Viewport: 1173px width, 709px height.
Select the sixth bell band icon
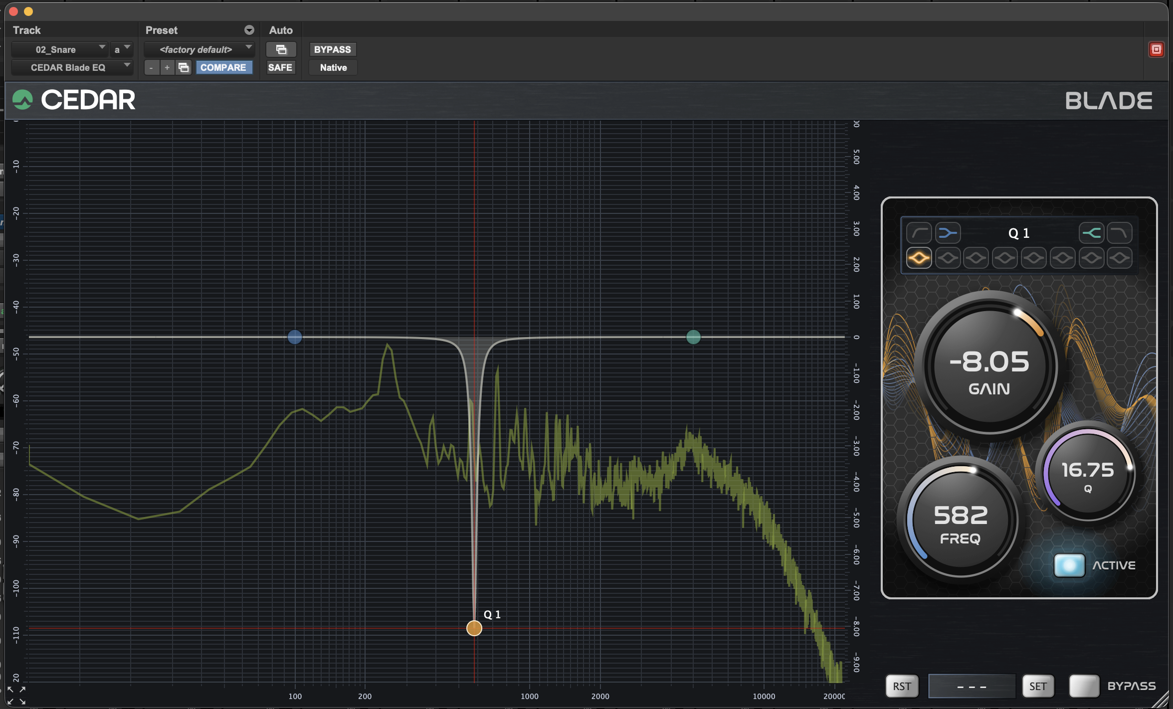click(x=1062, y=258)
